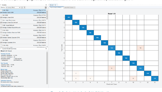The width and height of the screenshot is (162, 92).
Task: Open the Test Results section link
Action: point(4,63)
